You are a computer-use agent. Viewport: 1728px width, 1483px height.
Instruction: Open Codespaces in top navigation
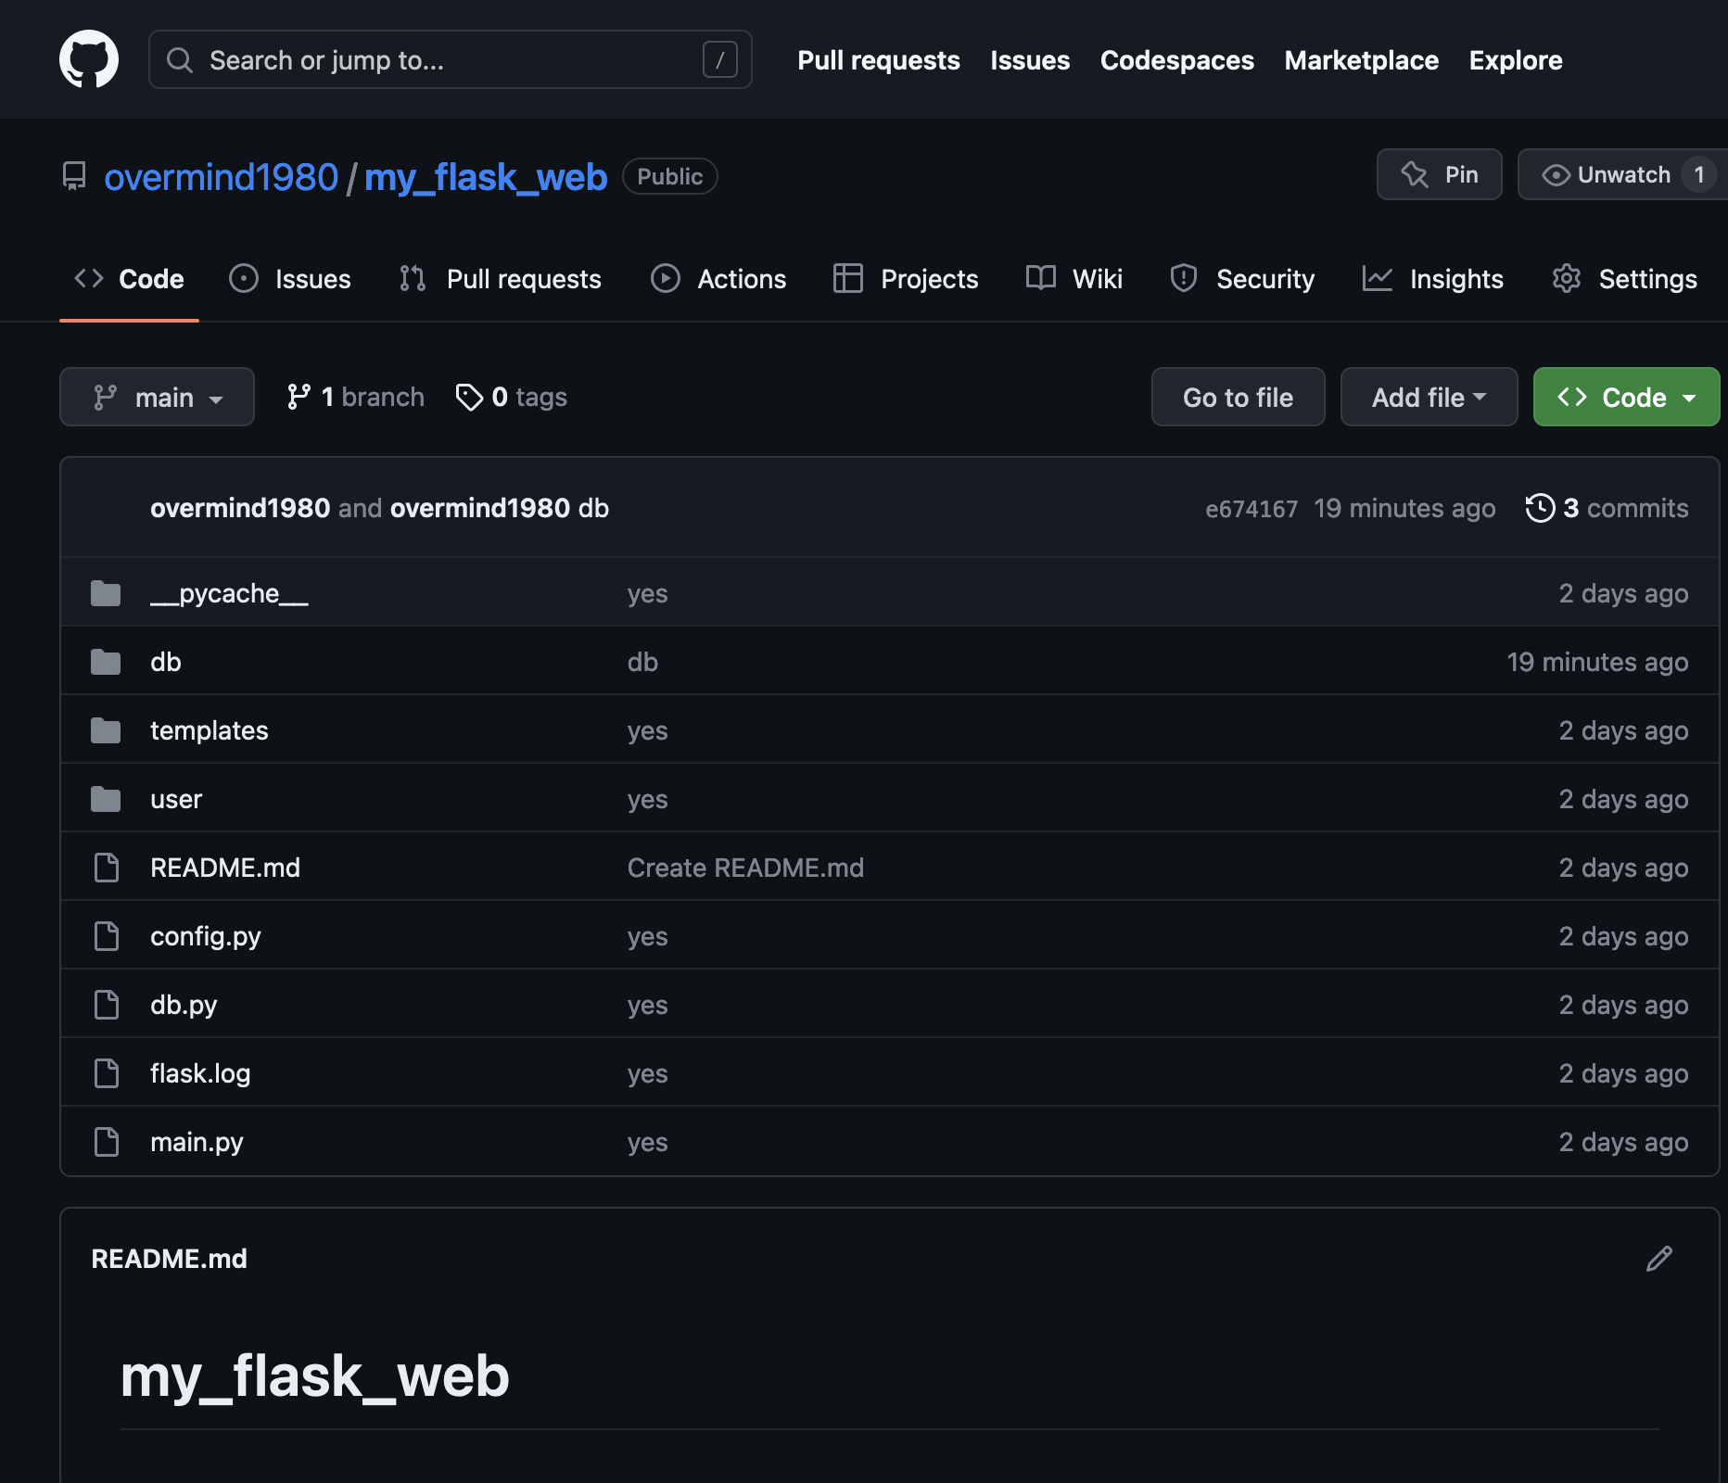tap(1177, 60)
